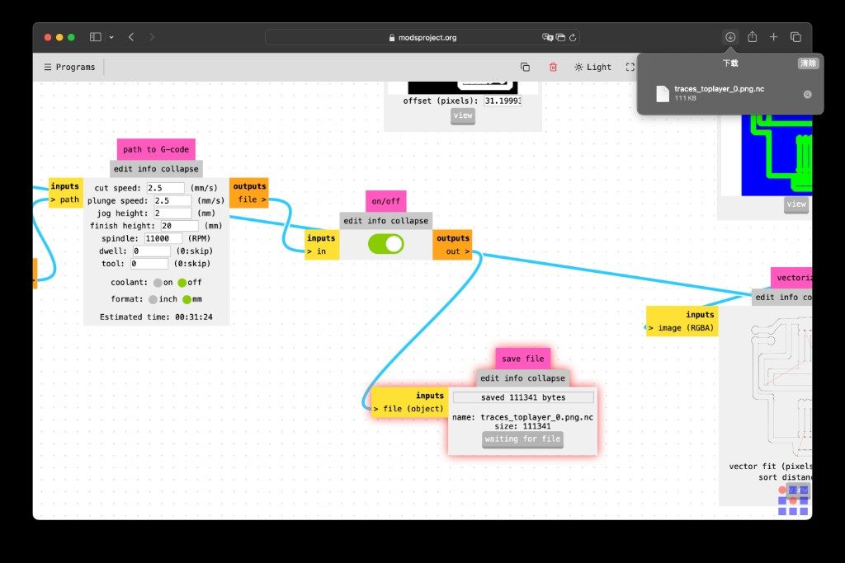The width and height of the screenshot is (845, 563).
Task: Select inch format radio button
Action: pyautogui.click(x=153, y=299)
